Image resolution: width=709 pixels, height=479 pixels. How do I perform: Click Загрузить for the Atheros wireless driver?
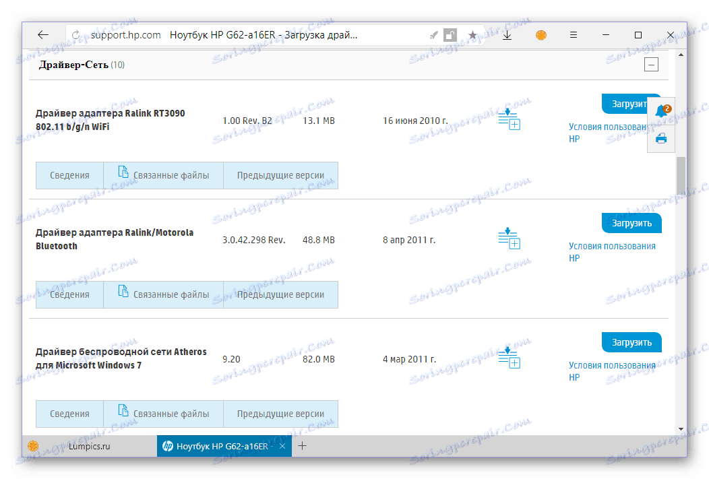point(631,342)
